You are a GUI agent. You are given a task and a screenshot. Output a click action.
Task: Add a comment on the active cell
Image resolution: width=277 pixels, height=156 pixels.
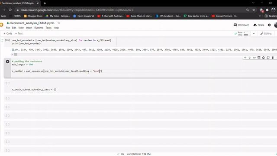tap(259, 58)
